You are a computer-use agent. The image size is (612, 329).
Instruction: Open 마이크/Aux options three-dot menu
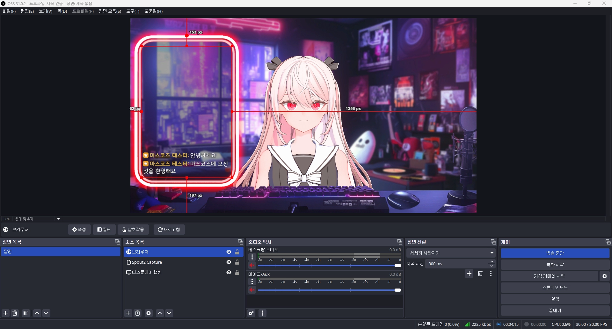pos(252,281)
